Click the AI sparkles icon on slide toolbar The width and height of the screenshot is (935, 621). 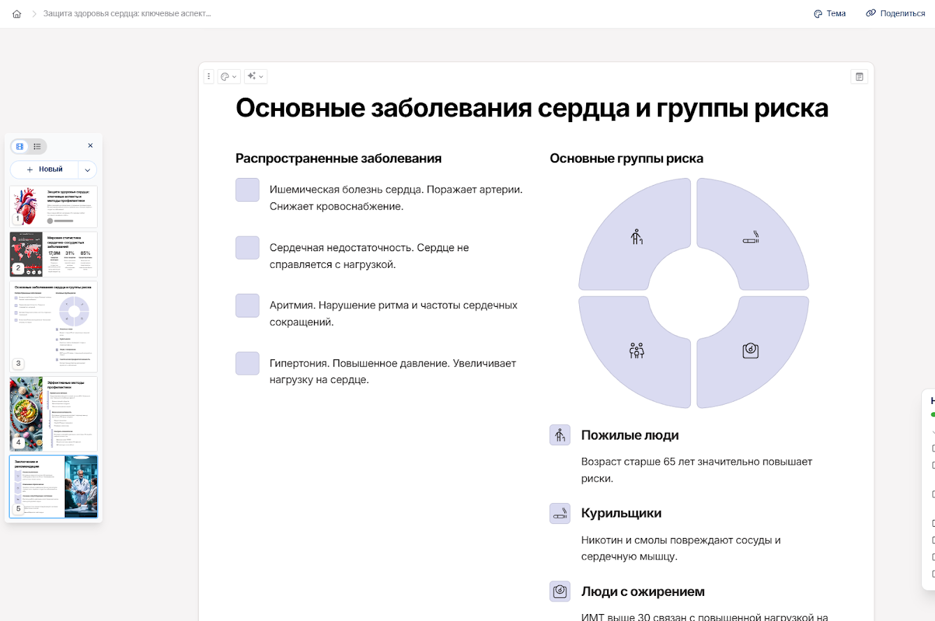(252, 76)
